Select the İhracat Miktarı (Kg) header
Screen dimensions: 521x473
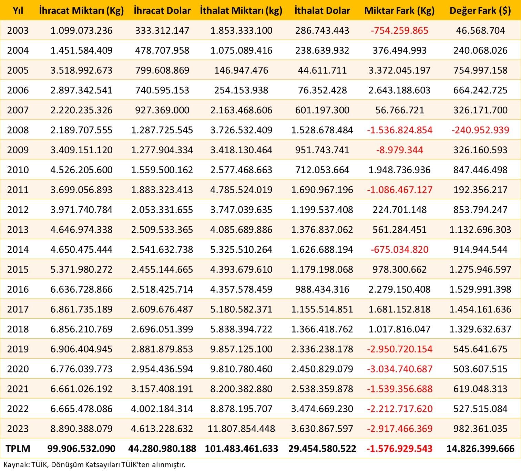tap(81, 10)
